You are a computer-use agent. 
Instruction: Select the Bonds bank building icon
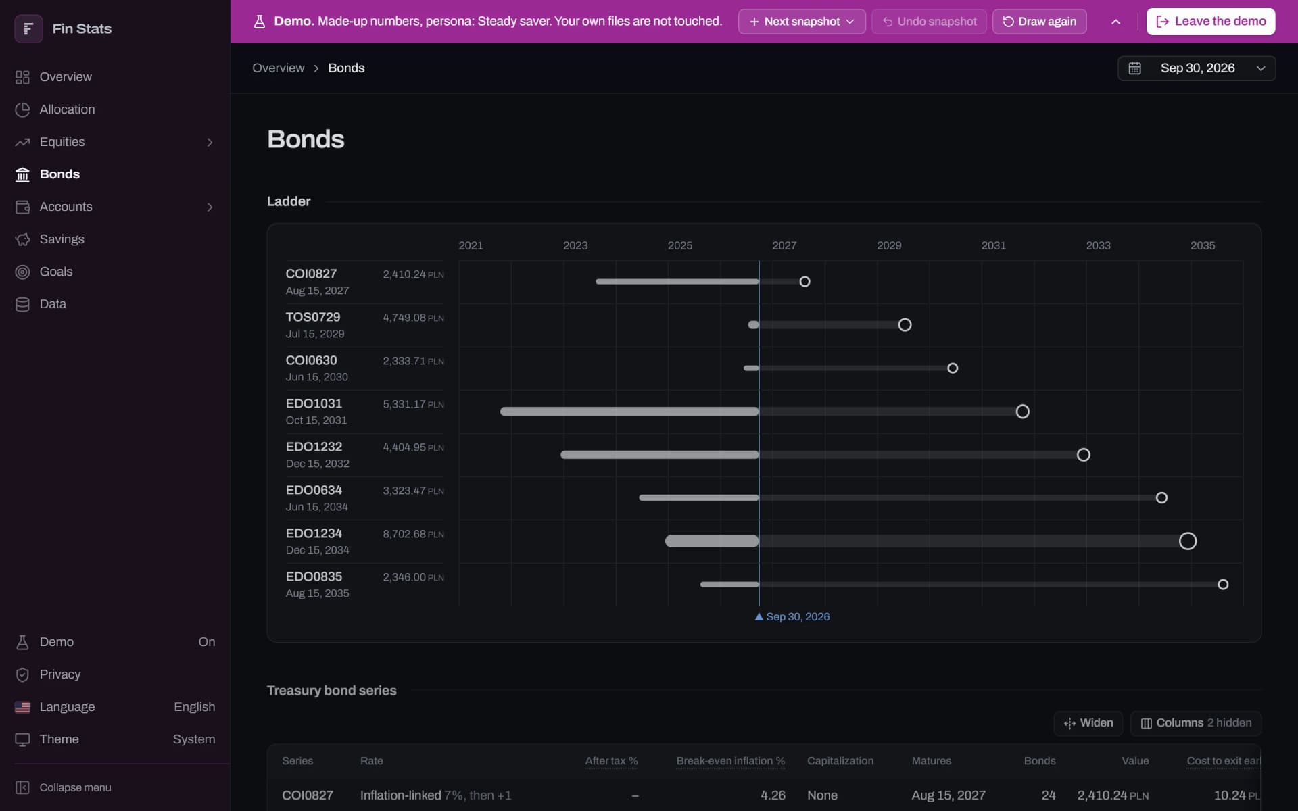click(22, 174)
